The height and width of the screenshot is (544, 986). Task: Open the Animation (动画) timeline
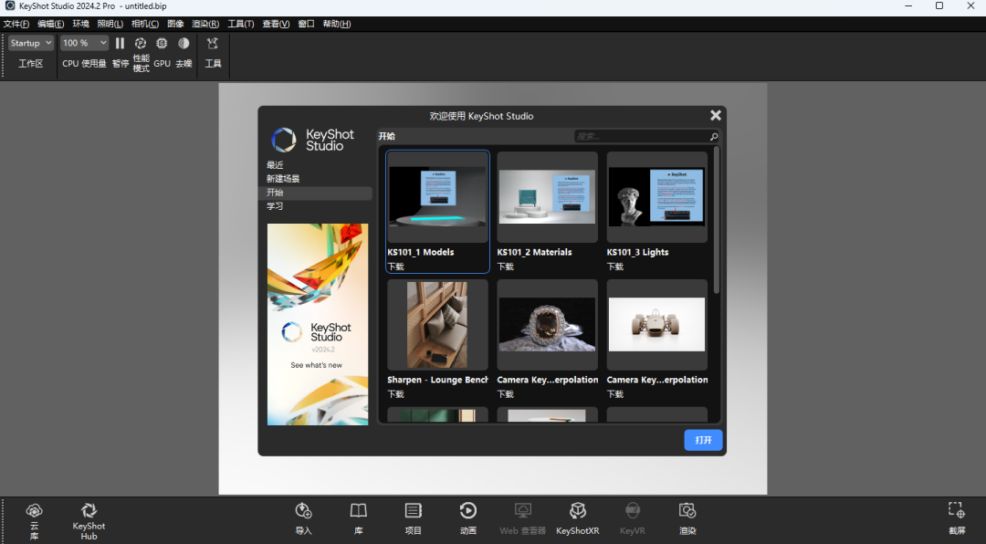point(467,510)
